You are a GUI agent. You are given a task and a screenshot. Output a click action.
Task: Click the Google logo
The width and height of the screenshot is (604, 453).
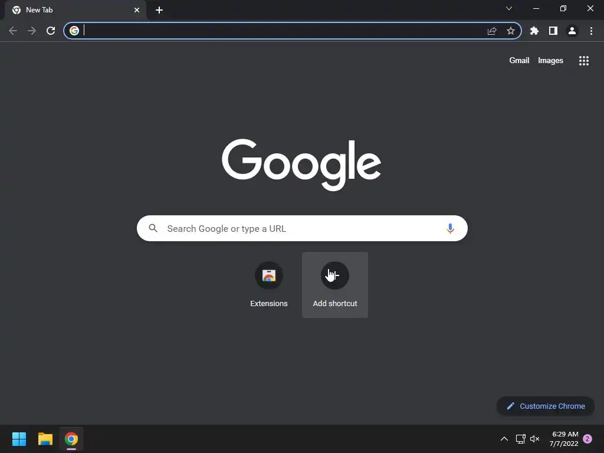[x=301, y=165]
